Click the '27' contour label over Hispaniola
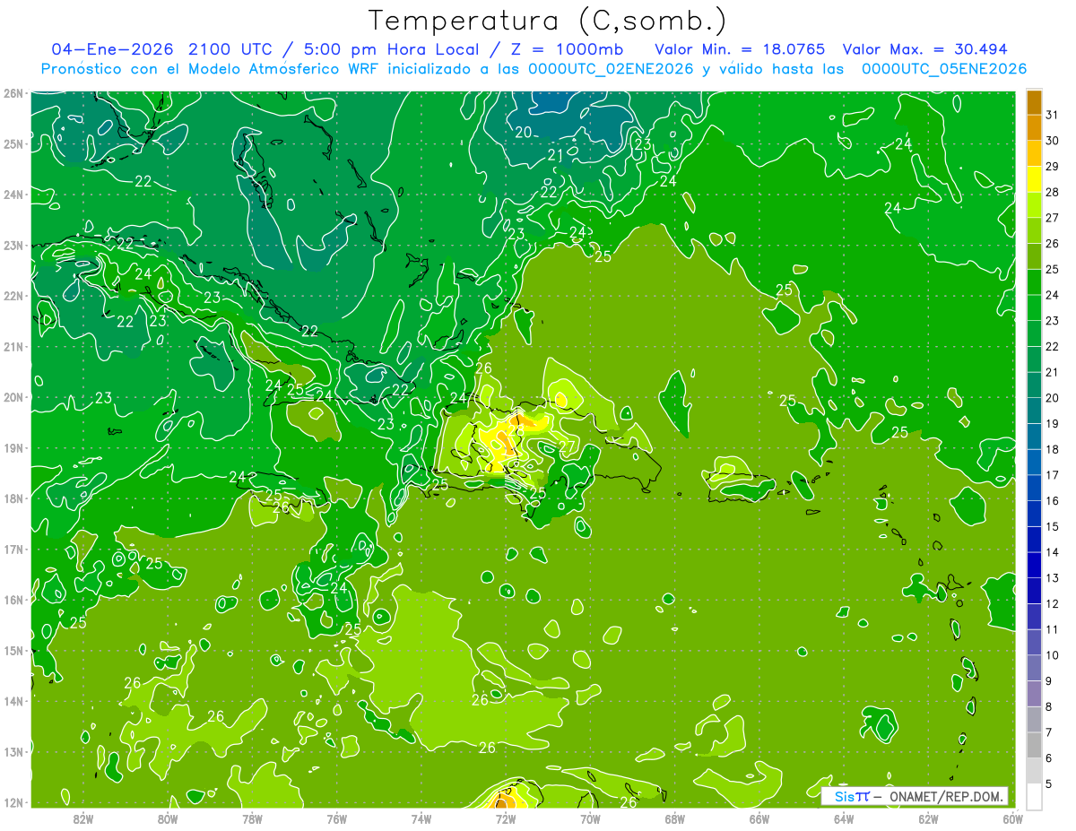This screenshot has height=831, width=1076. (567, 446)
